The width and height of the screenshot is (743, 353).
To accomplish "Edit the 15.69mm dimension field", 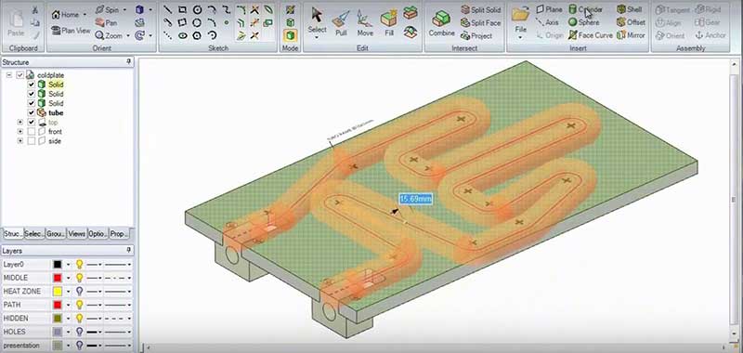I will [x=415, y=199].
